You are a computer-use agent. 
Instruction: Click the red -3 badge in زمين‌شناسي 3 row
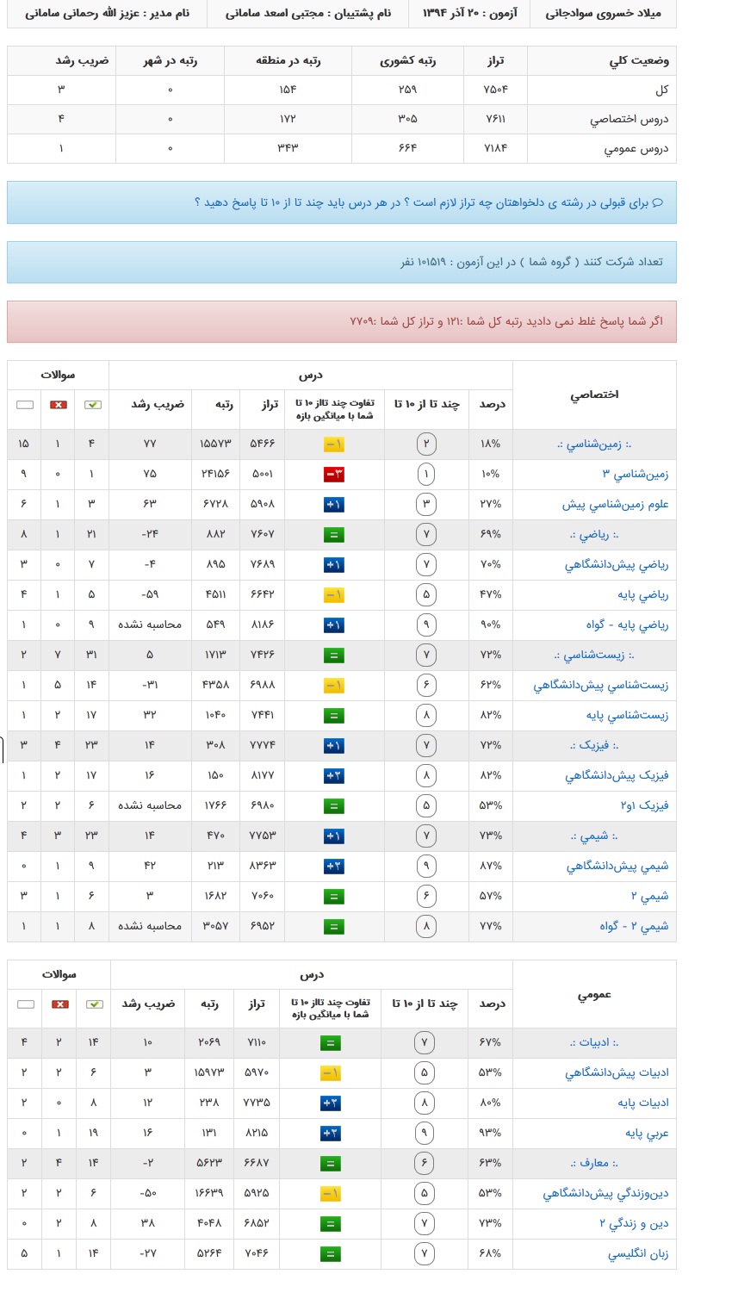(x=334, y=474)
